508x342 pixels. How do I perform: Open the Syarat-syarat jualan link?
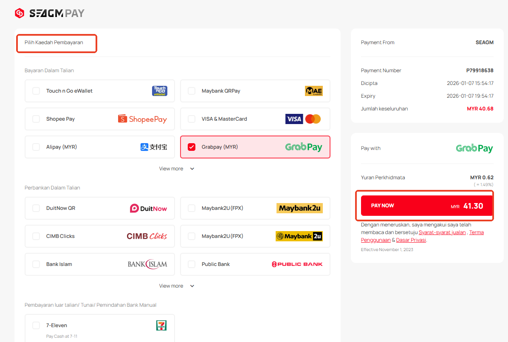pyautogui.click(x=442, y=232)
